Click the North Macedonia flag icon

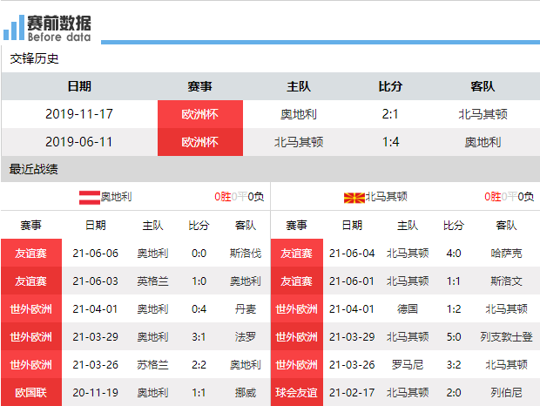pos(354,197)
